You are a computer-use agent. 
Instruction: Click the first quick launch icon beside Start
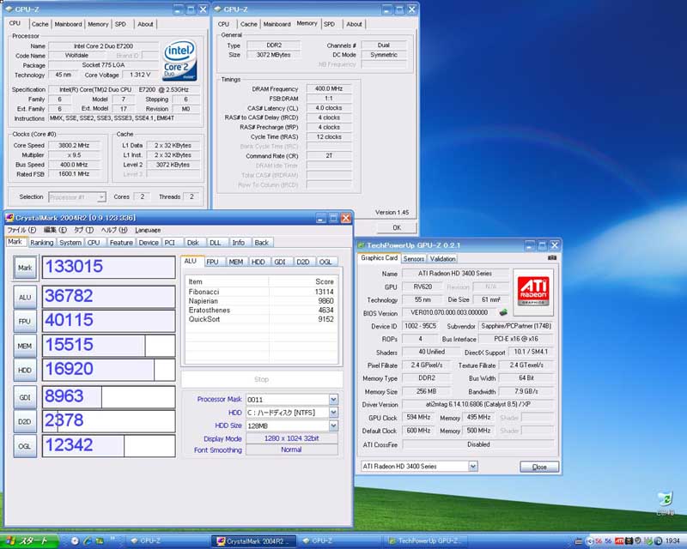coord(75,541)
